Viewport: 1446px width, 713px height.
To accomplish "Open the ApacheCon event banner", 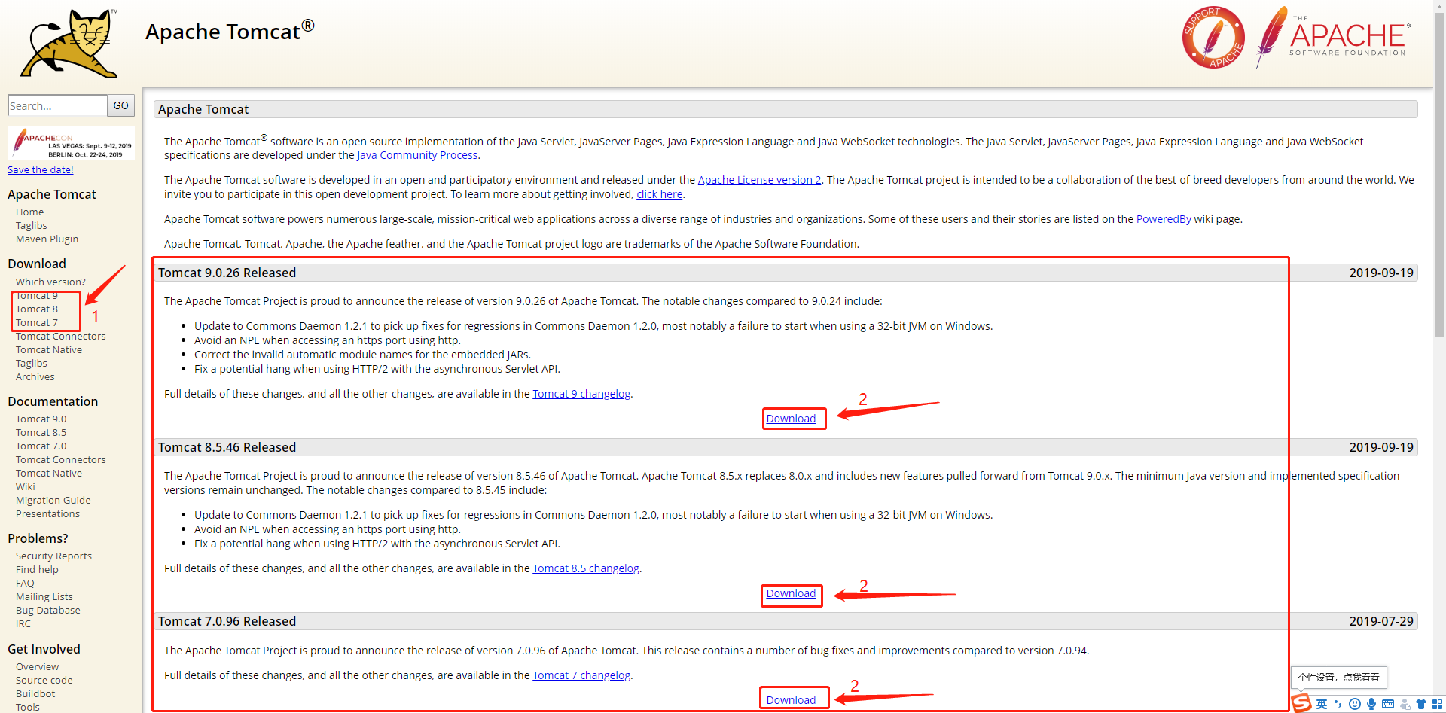I will coord(72,143).
